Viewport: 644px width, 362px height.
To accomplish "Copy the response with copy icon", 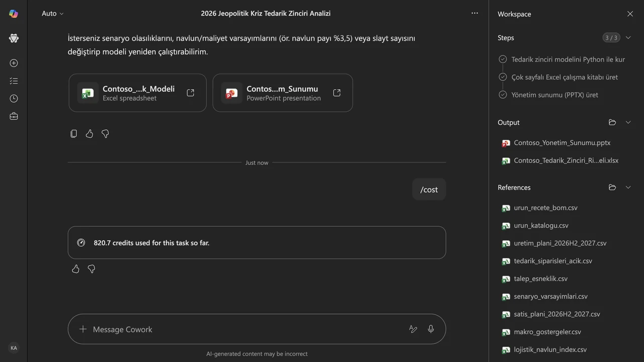I will (74, 134).
